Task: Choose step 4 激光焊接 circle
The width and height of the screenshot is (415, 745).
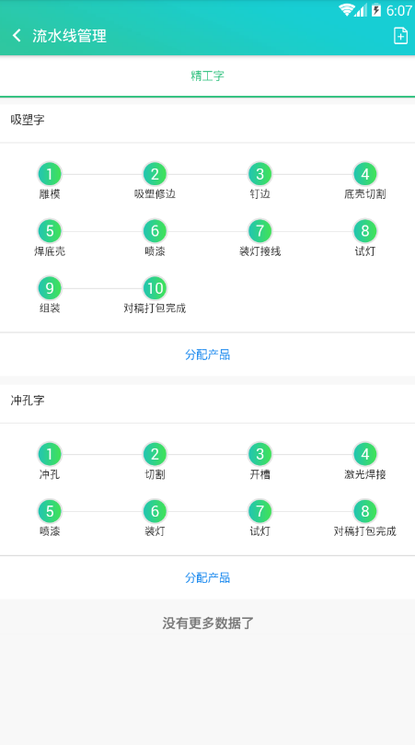Action: click(365, 454)
